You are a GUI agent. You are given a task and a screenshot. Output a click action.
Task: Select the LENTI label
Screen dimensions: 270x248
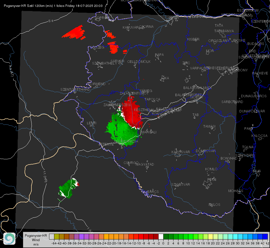click(x=92, y=123)
